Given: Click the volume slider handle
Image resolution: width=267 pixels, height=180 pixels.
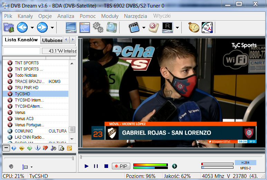Looking at the screenshot, I should (73, 158).
